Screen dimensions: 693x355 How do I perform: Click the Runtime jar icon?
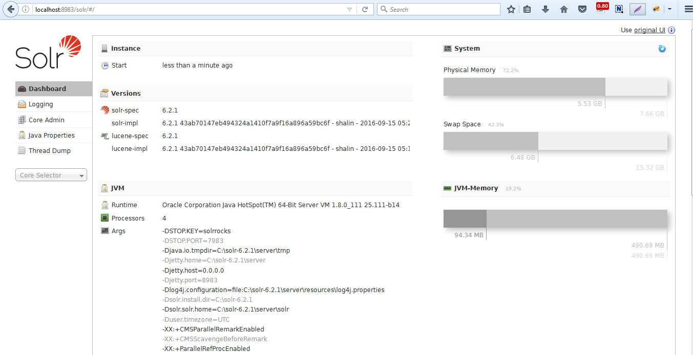point(105,205)
